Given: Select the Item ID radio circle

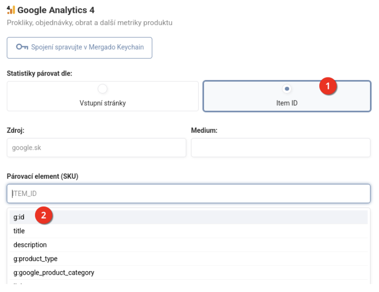Looking at the screenshot, I should pyautogui.click(x=287, y=89).
